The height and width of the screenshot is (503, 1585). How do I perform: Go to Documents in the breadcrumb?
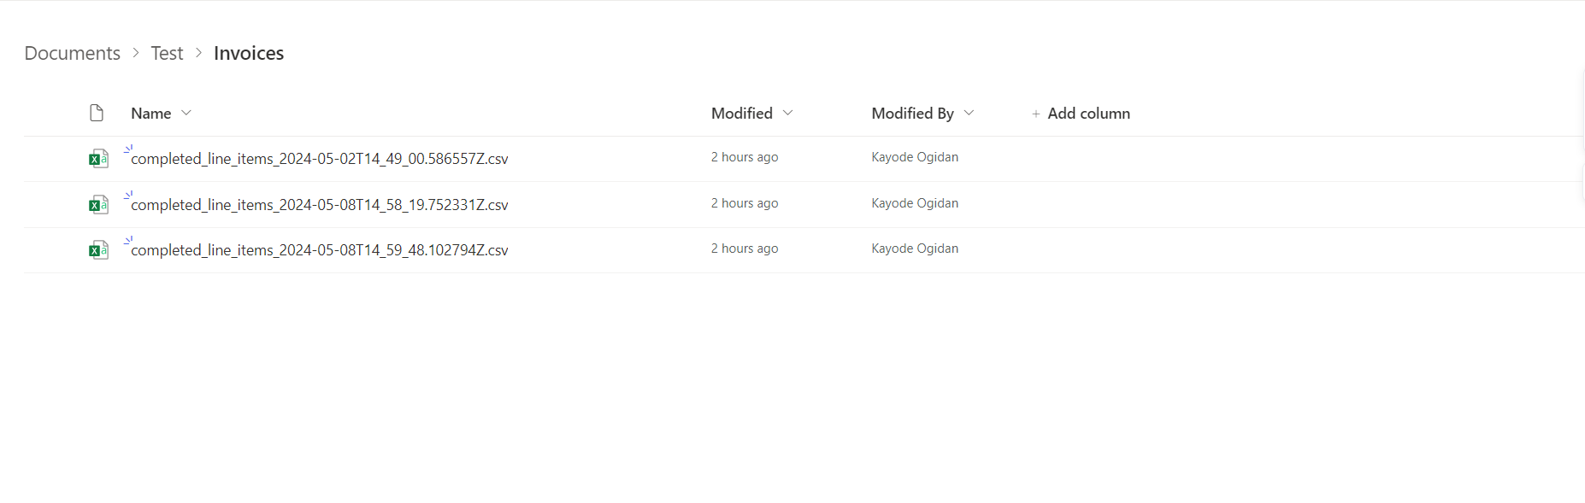pyautogui.click(x=73, y=53)
